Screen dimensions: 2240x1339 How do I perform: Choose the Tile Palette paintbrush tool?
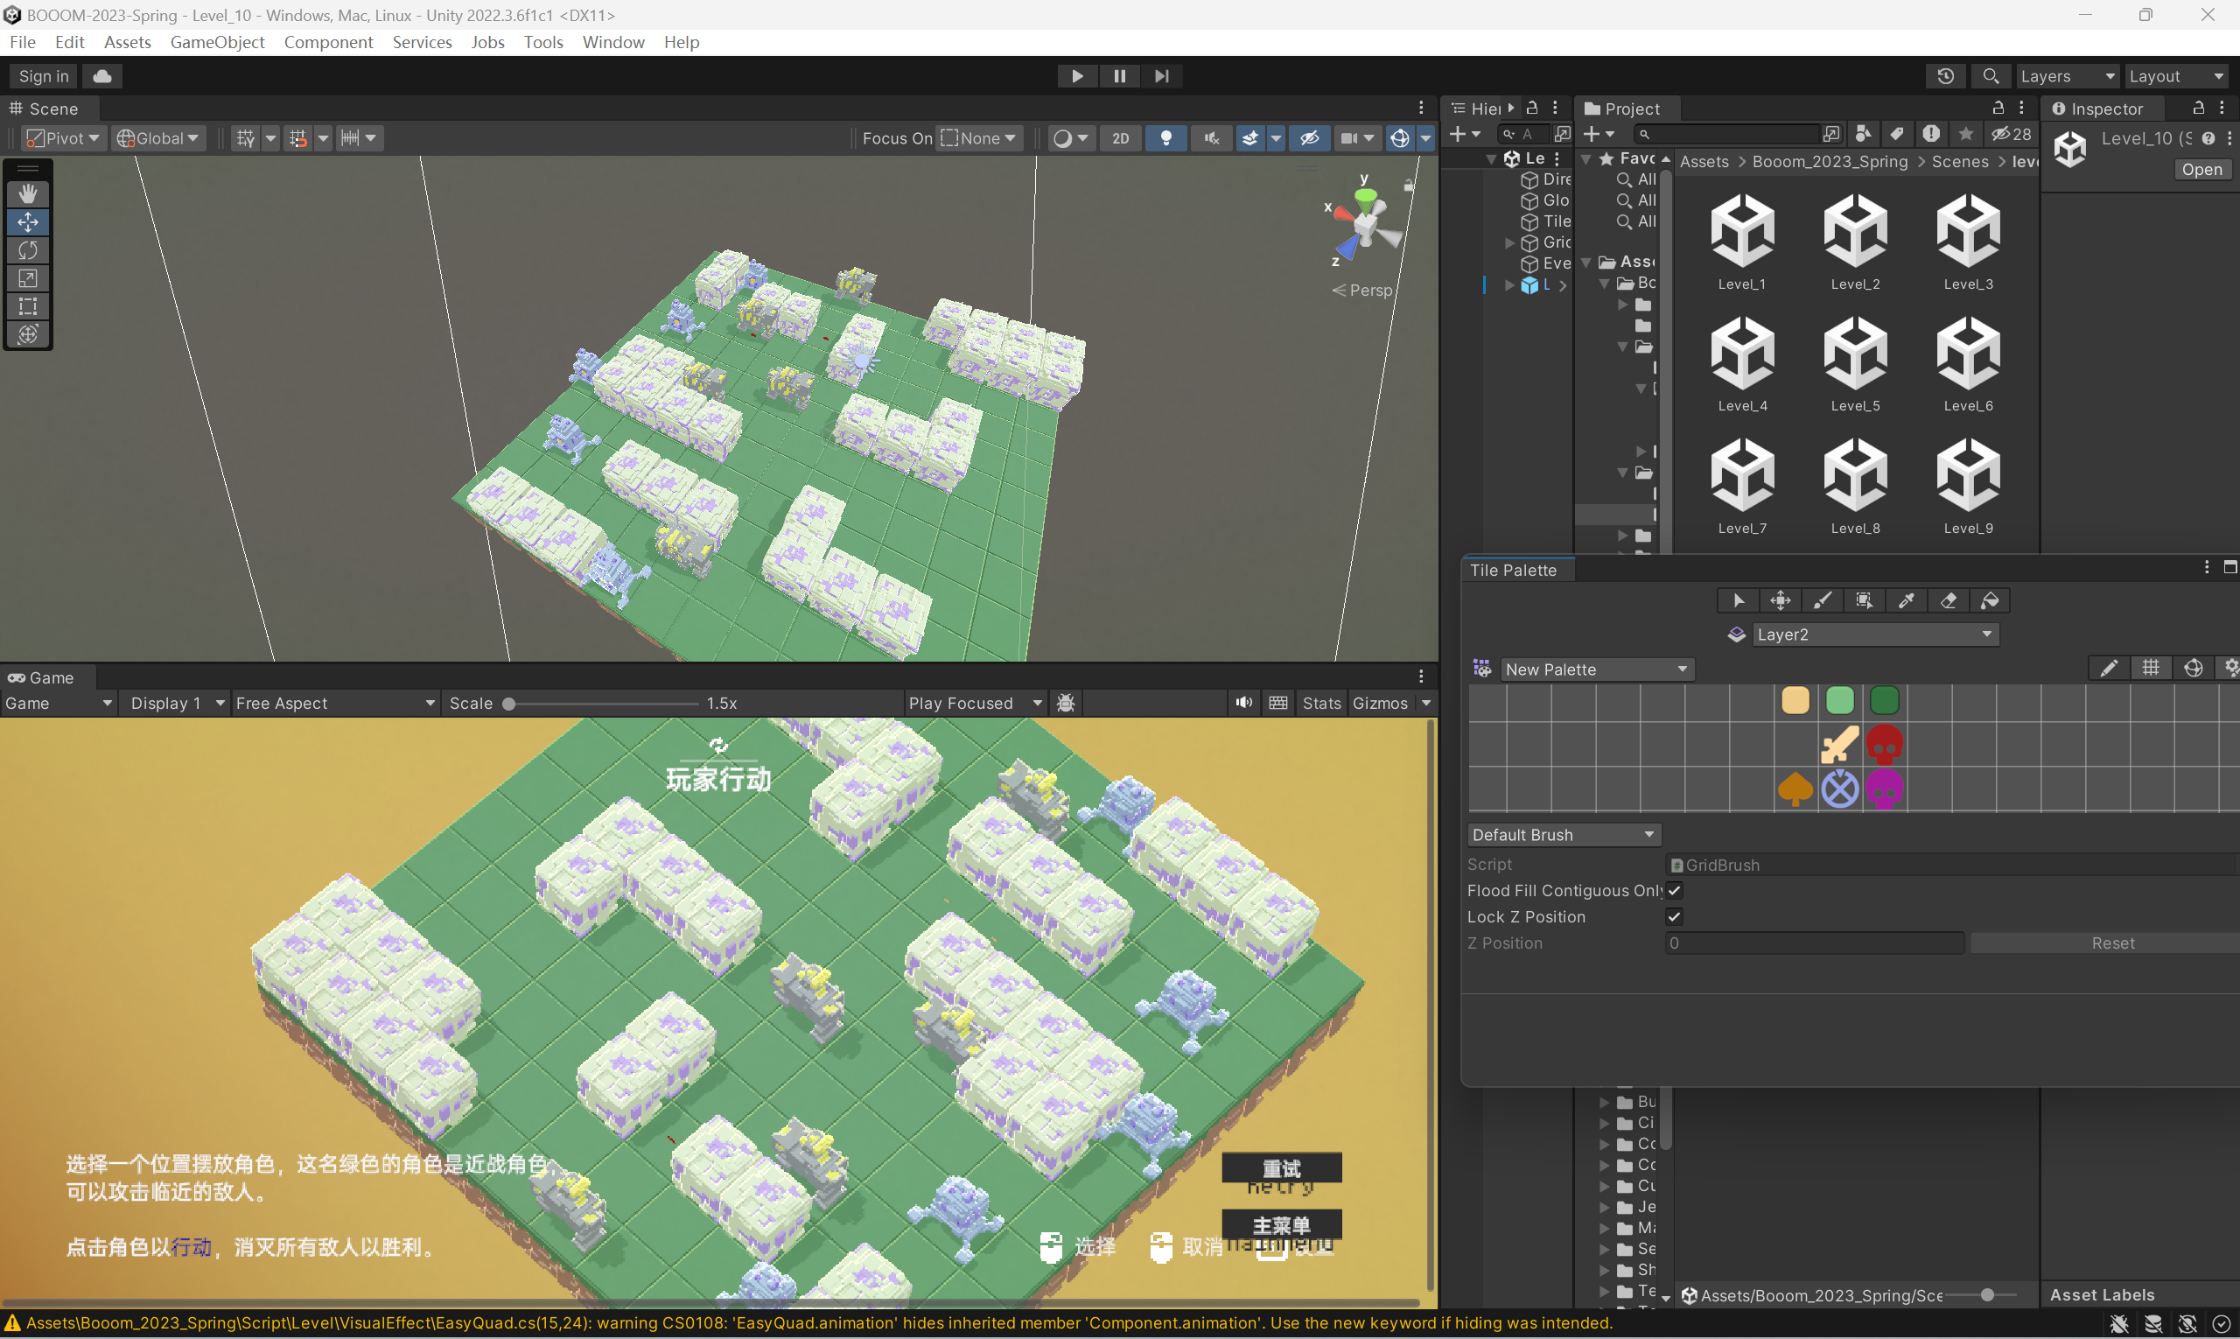[1823, 601]
